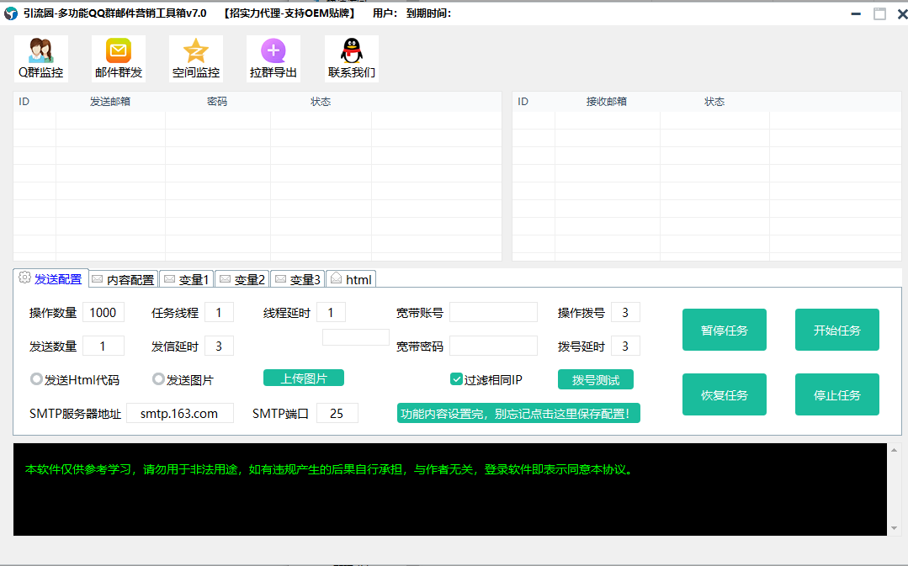Click 状态 header in receiver table

[x=714, y=102]
